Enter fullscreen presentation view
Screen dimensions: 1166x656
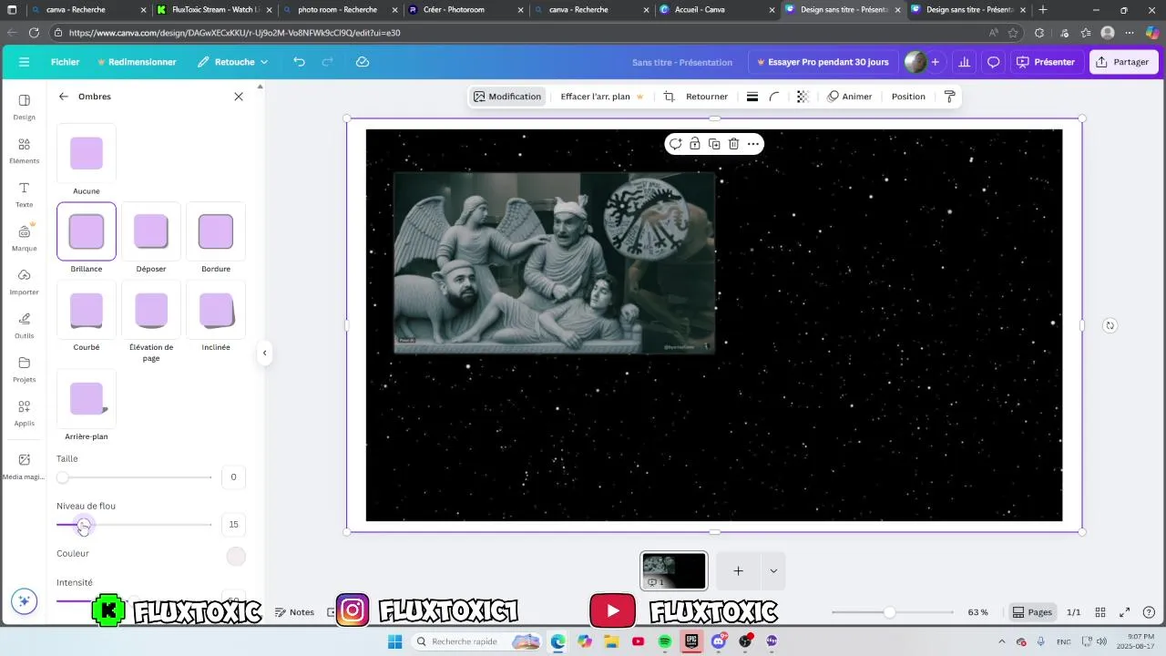1125,612
